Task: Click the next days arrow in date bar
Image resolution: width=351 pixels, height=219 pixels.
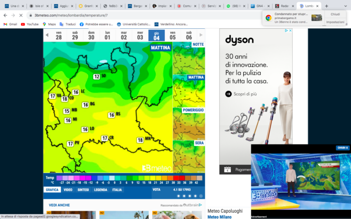Action: click(x=201, y=35)
